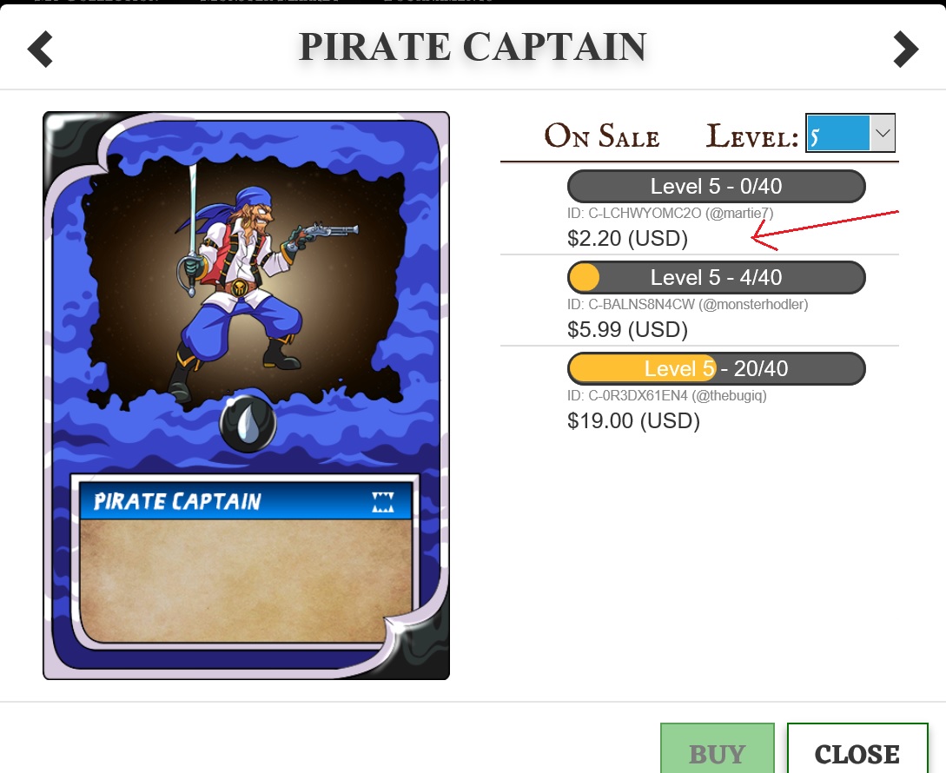Select the Level 5 - 4/40 listing

coord(716,278)
